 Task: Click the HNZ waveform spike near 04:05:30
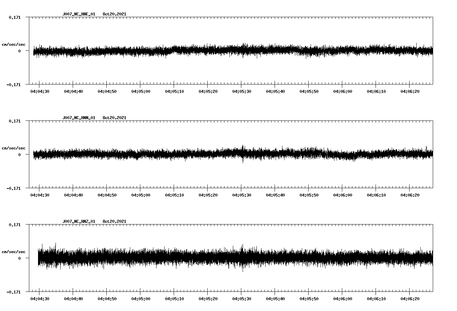click(242, 258)
